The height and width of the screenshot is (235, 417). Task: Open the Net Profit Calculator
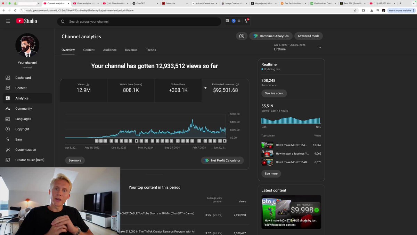tap(222, 160)
